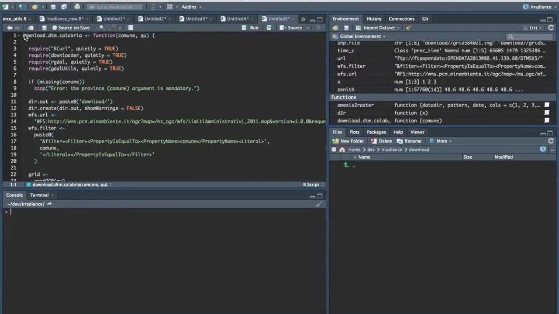Viewport: 559px width, 314px height.
Task: Open function navigator download.dtm.calabria(comune, qu)
Action: (70, 184)
